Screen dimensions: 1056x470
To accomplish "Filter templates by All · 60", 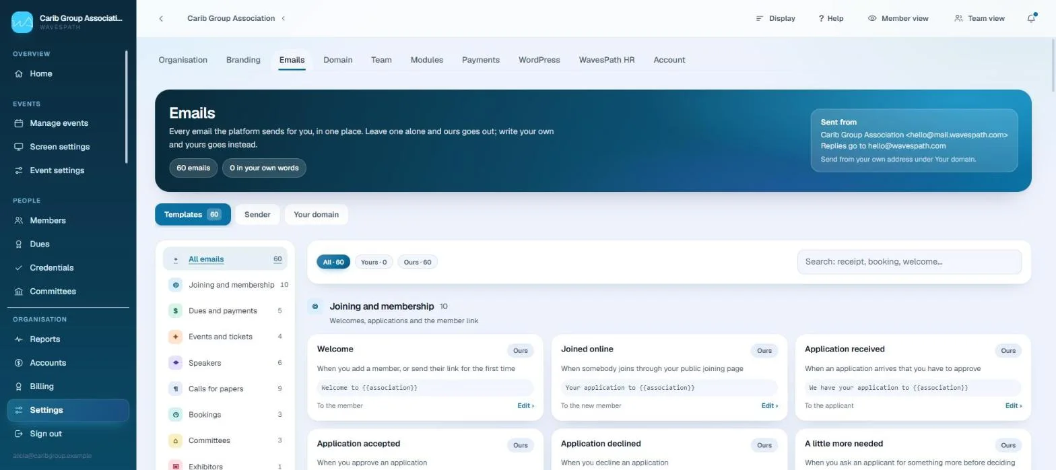I will pyautogui.click(x=333, y=262).
